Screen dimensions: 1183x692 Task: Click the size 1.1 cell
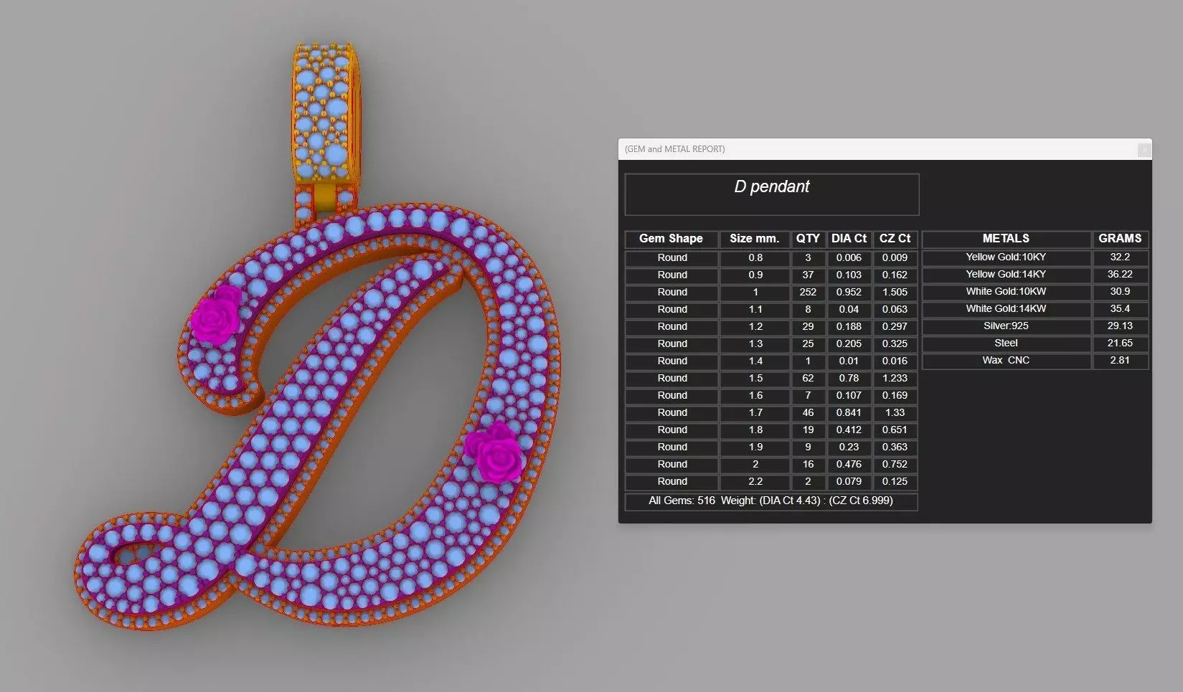tap(755, 310)
